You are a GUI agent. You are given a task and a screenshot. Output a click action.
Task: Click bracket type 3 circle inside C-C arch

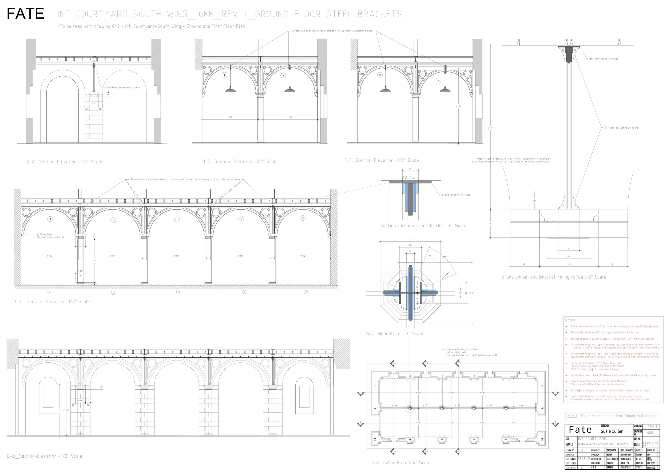coord(50,219)
